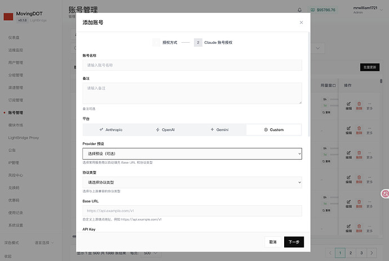Click the $95786.76 balance badge
The image size is (389, 261).
[x=323, y=10]
